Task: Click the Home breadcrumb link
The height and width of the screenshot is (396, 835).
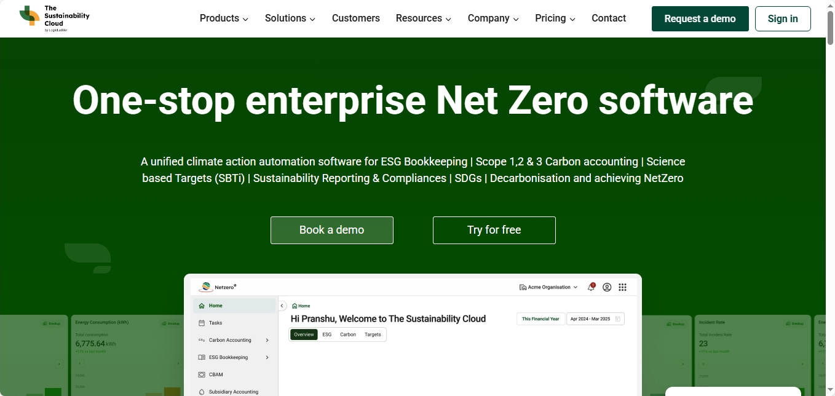Action: (x=301, y=306)
